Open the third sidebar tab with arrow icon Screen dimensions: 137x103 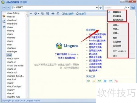(x=4, y=27)
